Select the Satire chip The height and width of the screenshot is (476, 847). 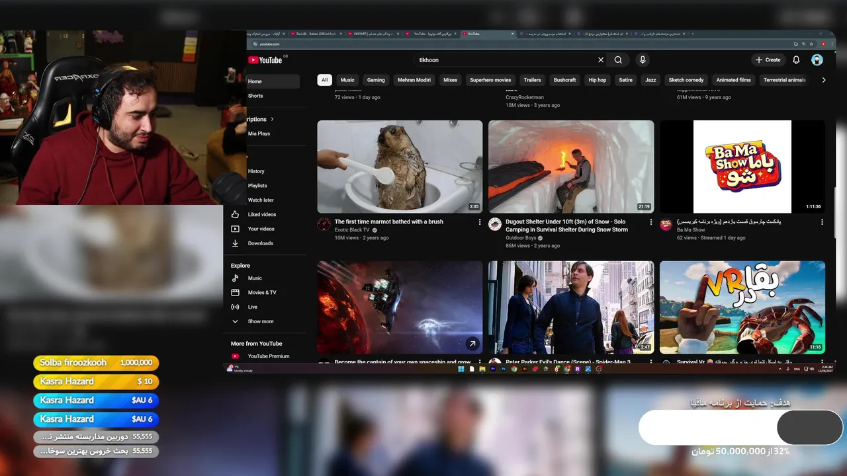625,80
